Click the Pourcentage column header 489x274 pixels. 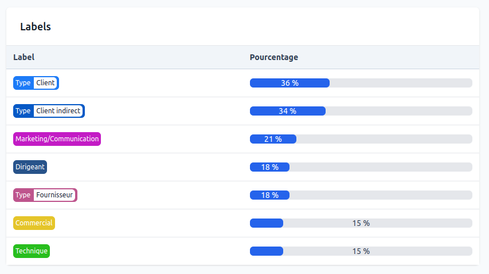click(x=273, y=57)
